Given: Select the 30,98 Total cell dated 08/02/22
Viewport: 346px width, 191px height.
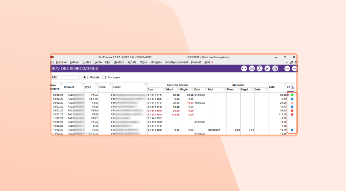Looking at the screenshot, I should pyautogui.click(x=283, y=95).
